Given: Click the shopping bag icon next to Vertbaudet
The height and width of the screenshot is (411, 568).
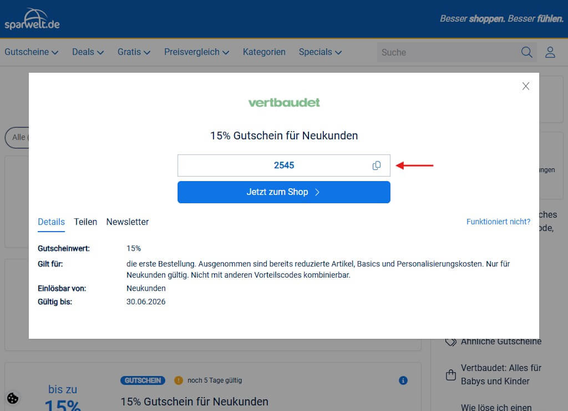Looking at the screenshot, I should [451, 375].
